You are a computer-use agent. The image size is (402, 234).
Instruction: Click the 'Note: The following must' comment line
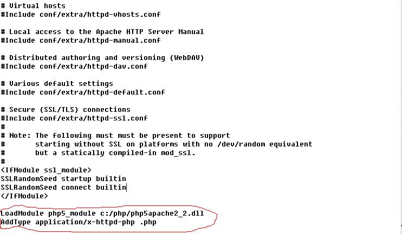point(115,135)
